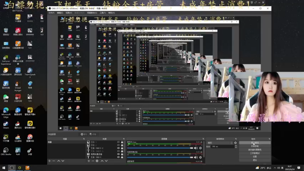This screenshot has width=304, height=171.
Task: Hide the 图像 2 source with its eye icon
Action: pyautogui.click(x=118, y=145)
